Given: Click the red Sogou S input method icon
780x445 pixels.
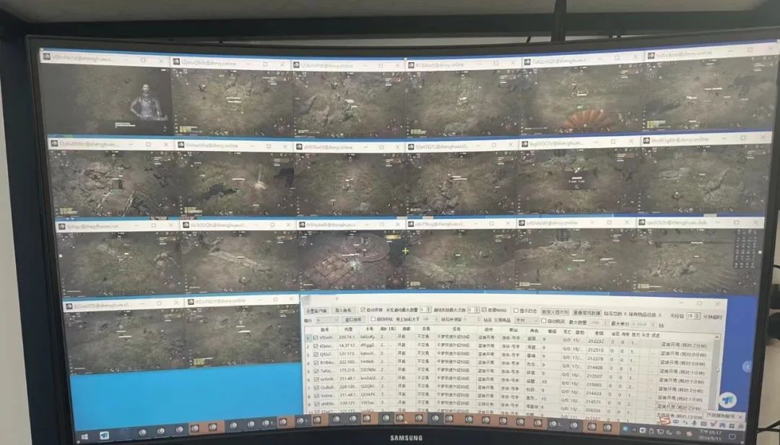Looking at the screenshot, I should click(665, 420).
